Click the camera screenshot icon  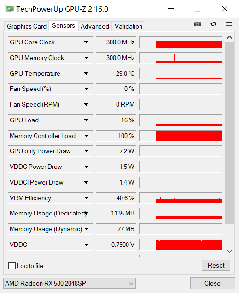click(198, 24)
